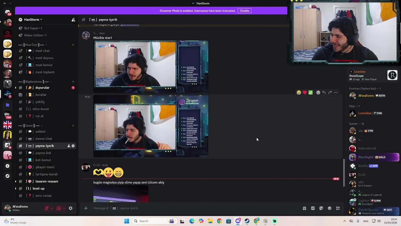Open Microsoft Edge from the taskbar
The width and height of the screenshot is (401, 226).
(192, 221)
